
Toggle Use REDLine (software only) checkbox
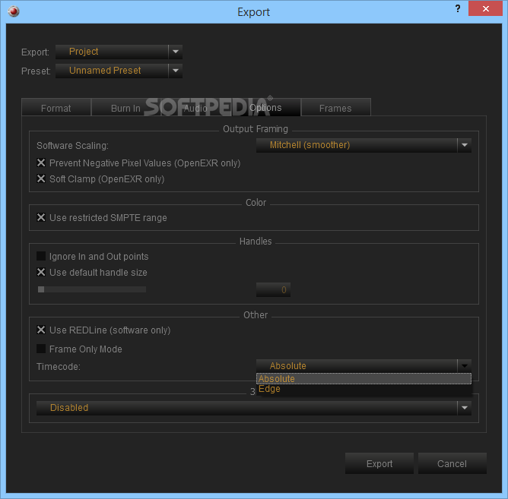point(41,330)
